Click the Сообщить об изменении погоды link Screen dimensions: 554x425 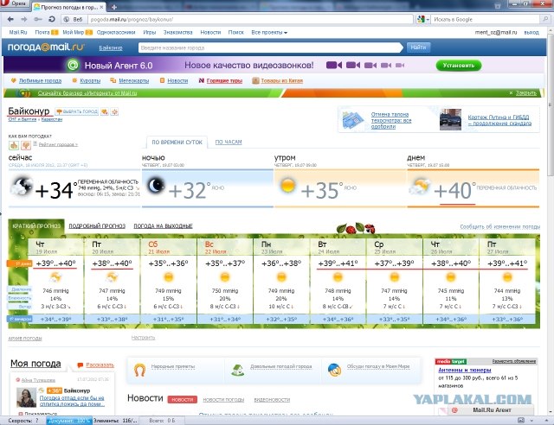click(498, 227)
